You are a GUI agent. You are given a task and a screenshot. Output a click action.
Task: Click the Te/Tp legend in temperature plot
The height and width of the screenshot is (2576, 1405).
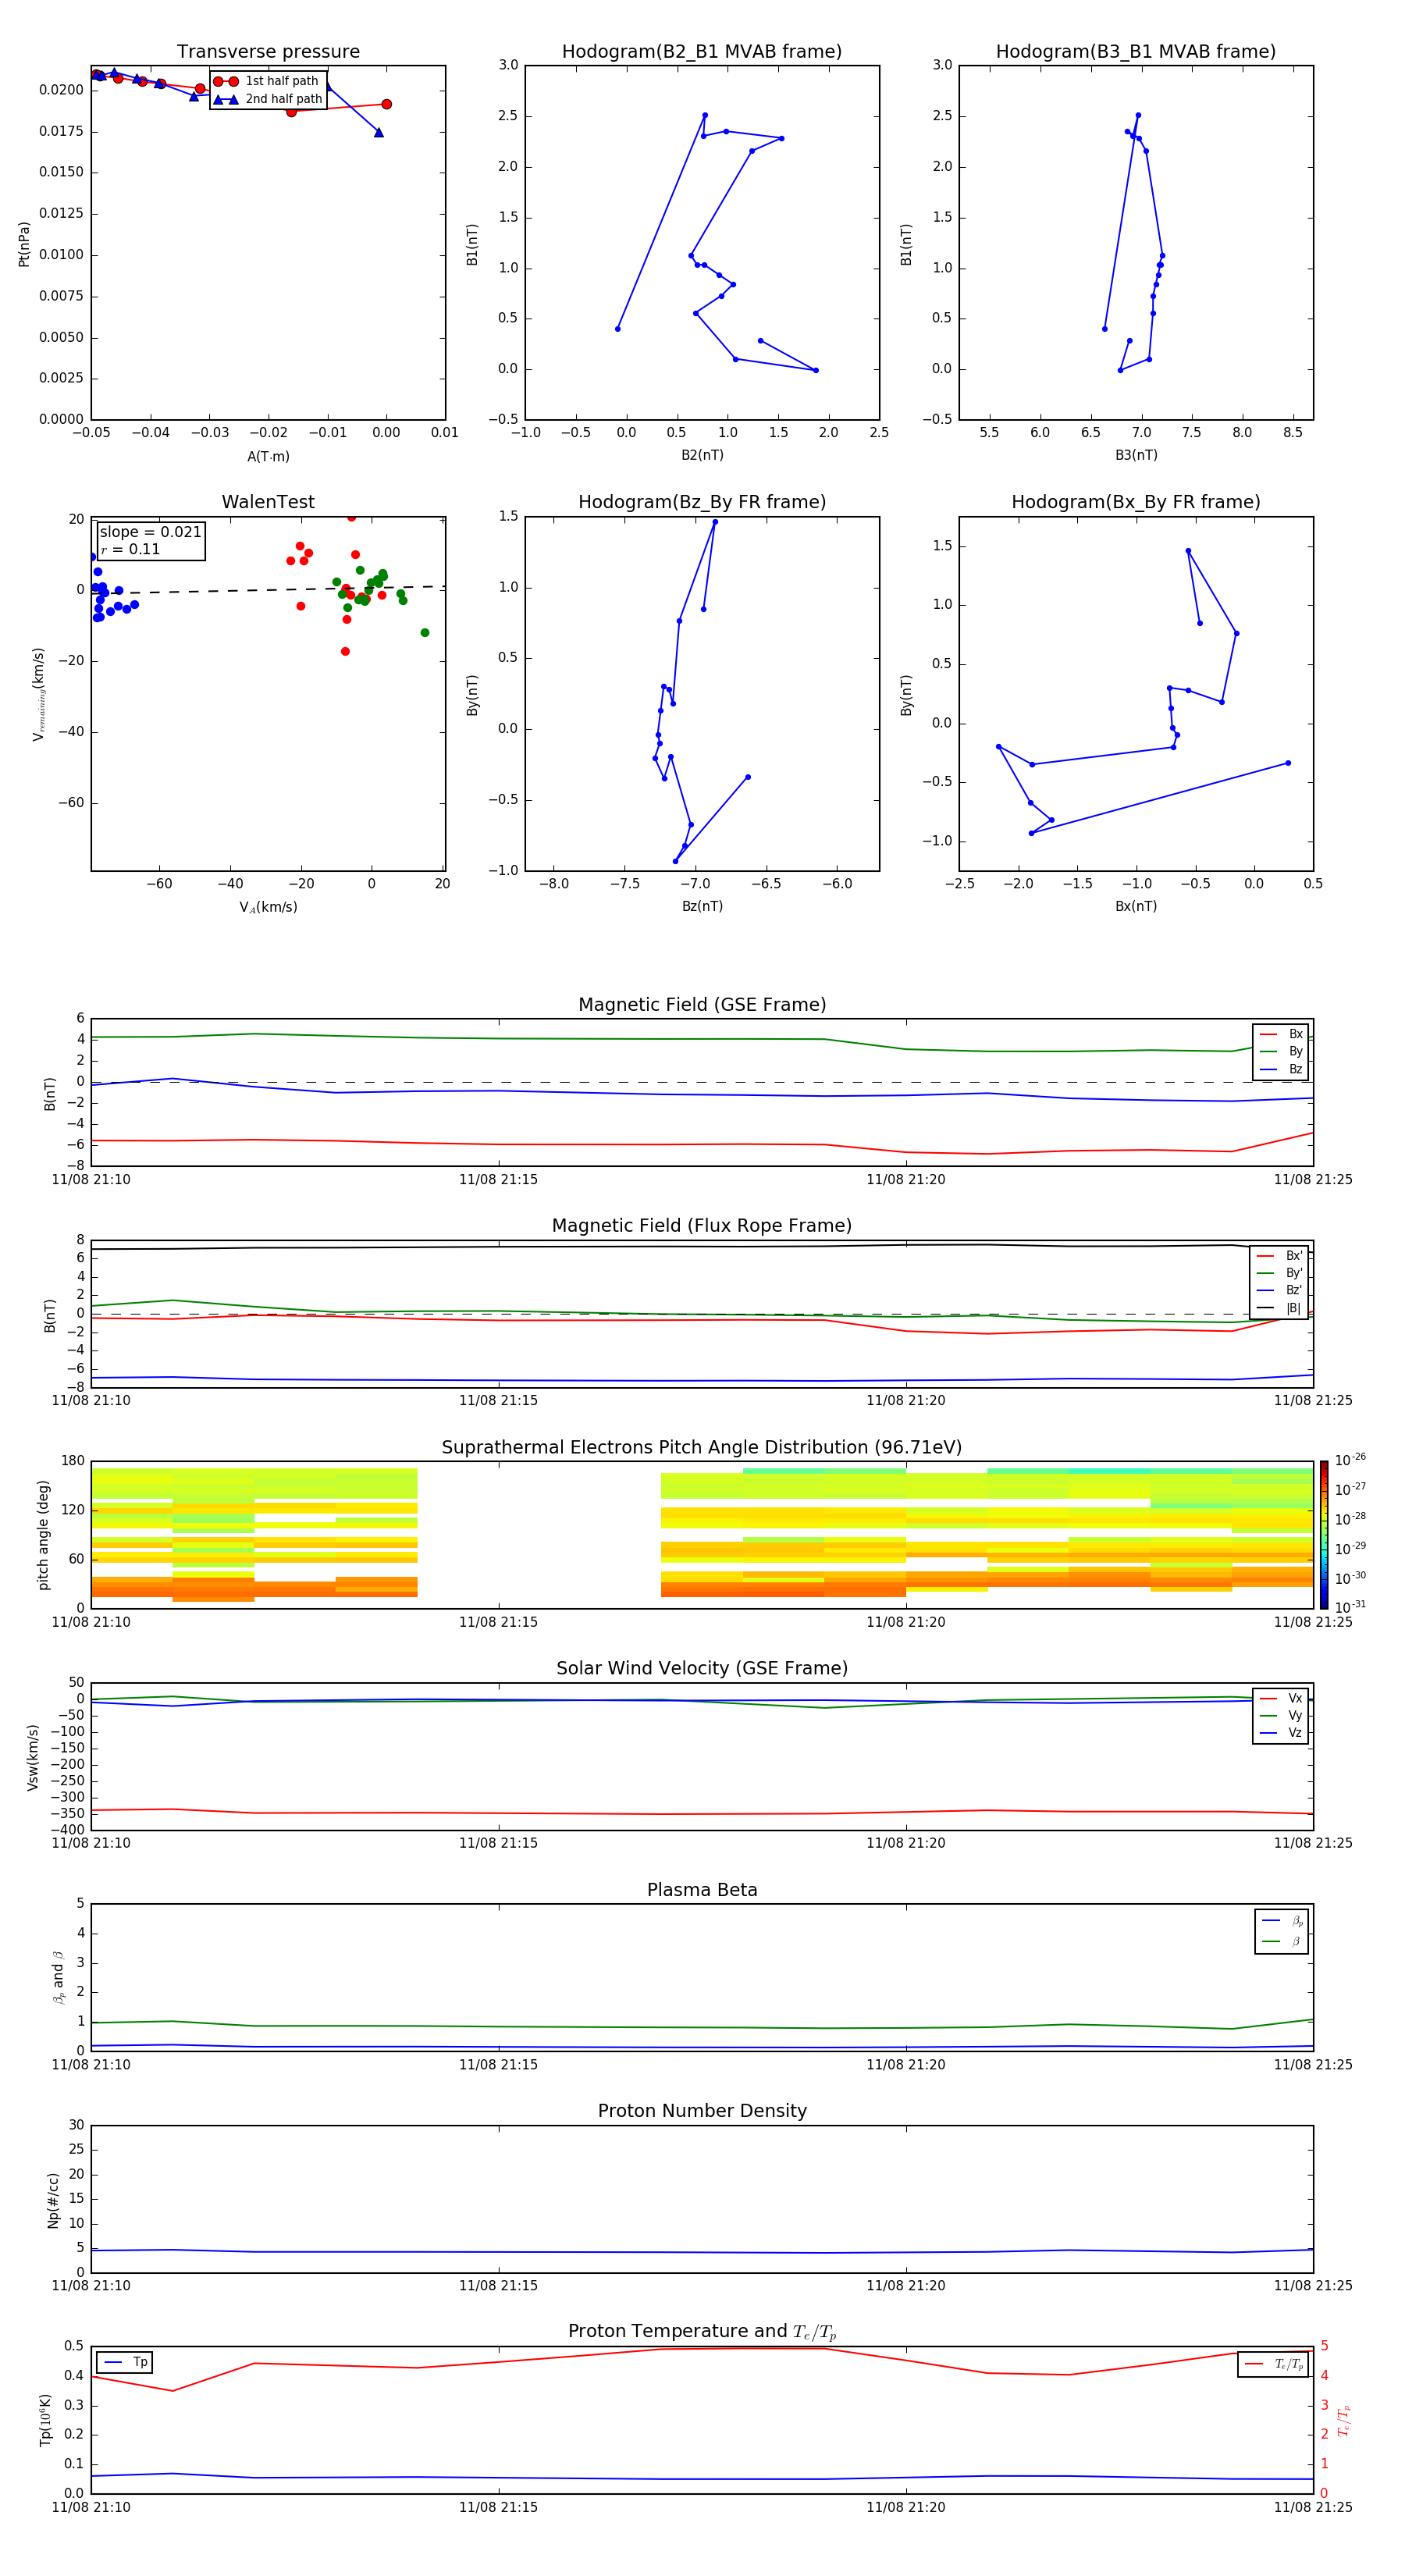(1274, 2364)
